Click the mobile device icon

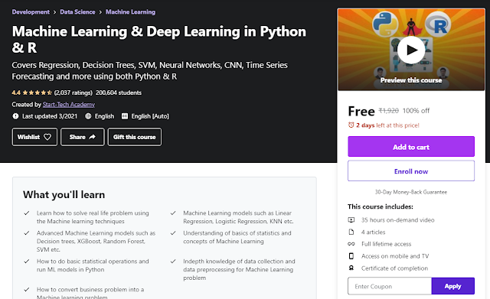351,256
